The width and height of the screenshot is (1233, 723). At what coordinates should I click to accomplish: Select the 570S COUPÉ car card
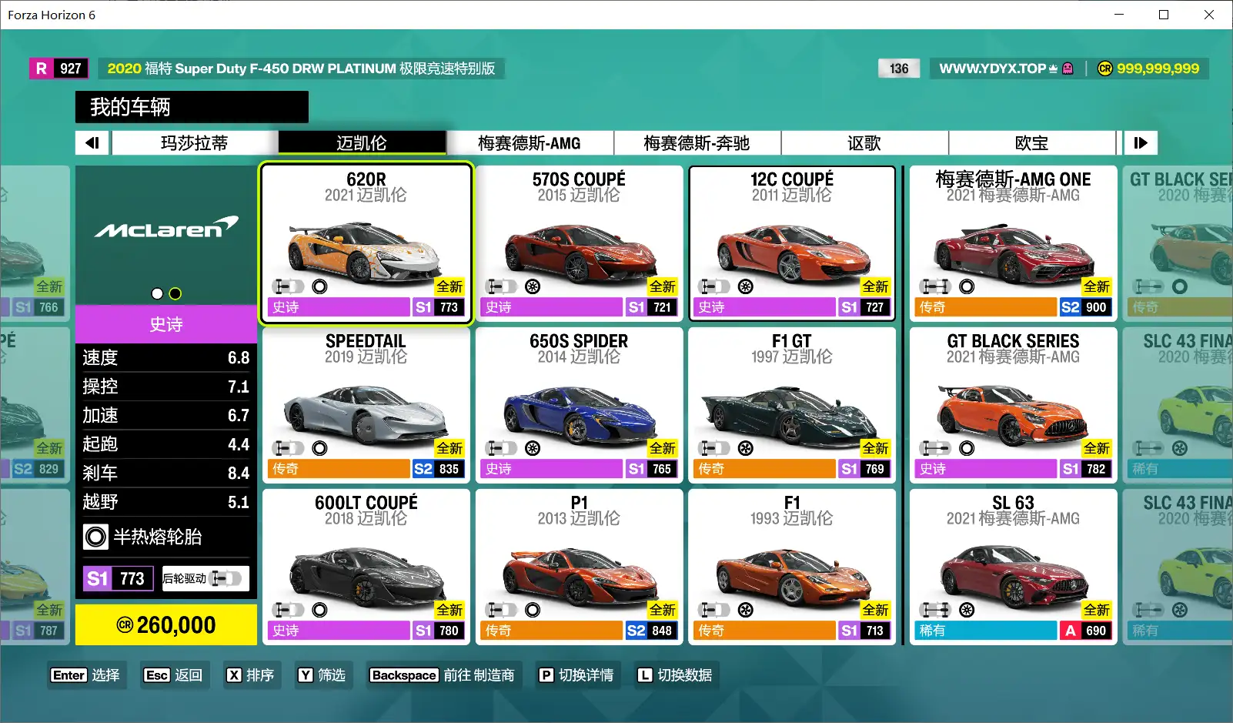tap(579, 243)
